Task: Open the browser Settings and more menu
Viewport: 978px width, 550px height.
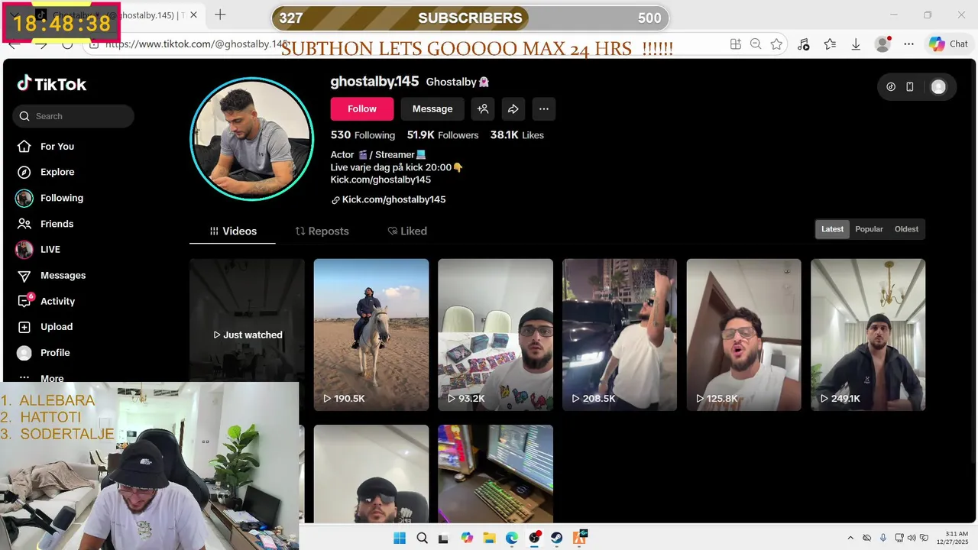Action: [x=909, y=44]
